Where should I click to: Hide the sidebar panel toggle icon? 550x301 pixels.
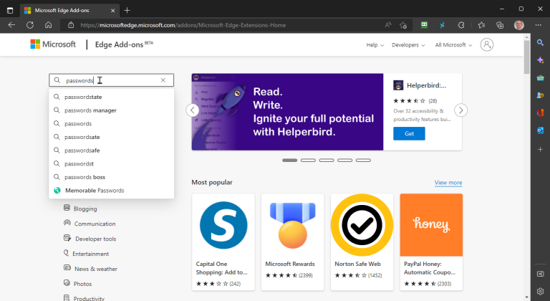pos(540,274)
